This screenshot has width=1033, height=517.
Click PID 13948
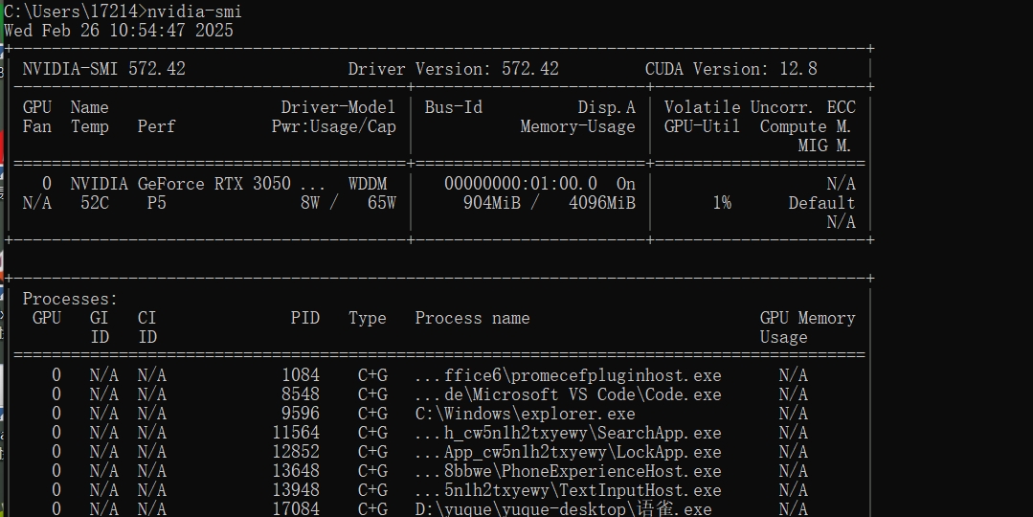[296, 490]
